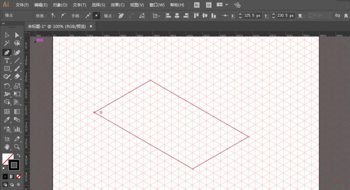Select the Curvature tool
The height and width of the screenshot is (190, 350).
tap(17, 53)
